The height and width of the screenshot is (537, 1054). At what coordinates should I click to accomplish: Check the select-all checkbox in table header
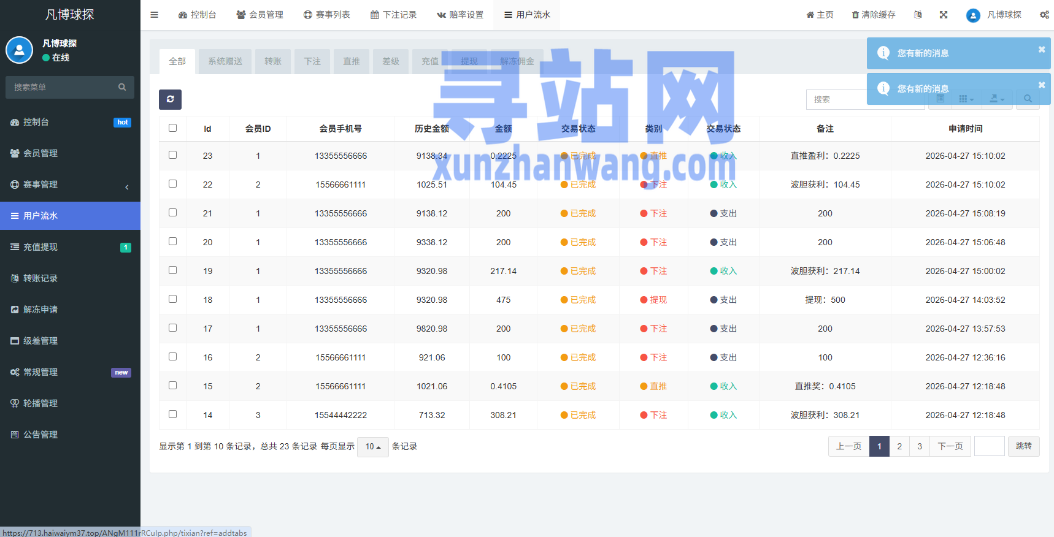172,128
